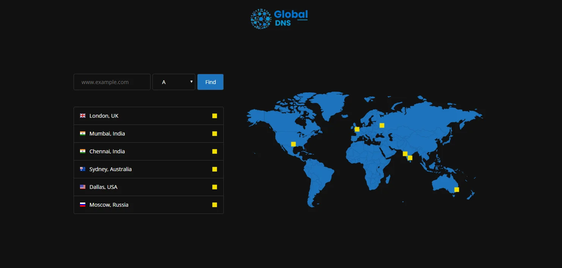This screenshot has height=268, width=562.
Task: Click the UK flag beside London
Action: [83, 115]
